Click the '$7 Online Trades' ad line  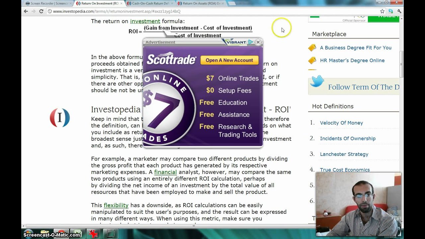(232, 78)
